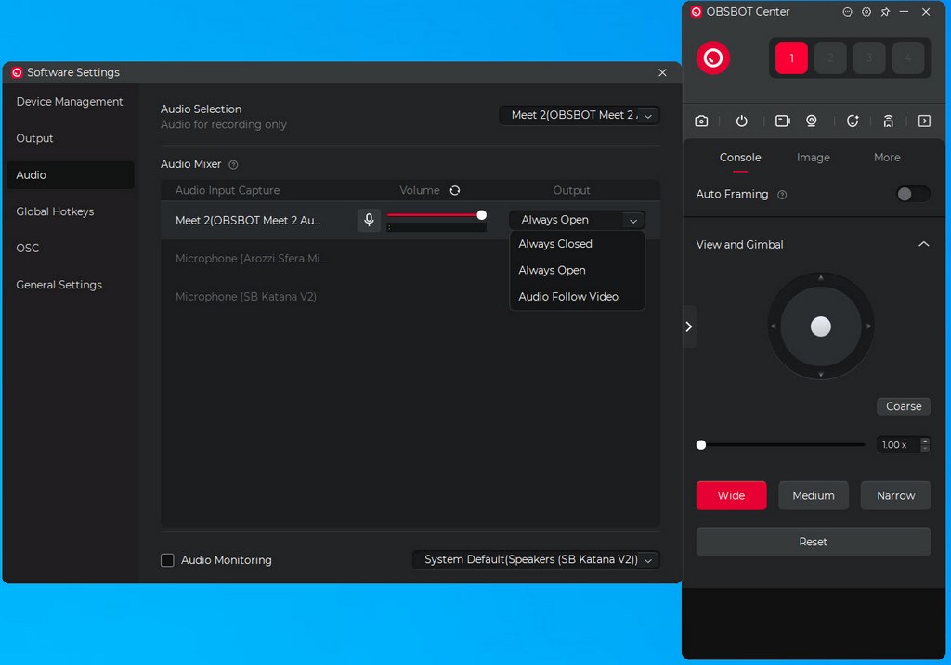The height and width of the screenshot is (665, 951).
Task: Choose Always Open from the output list
Action: [x=577, y=270]
